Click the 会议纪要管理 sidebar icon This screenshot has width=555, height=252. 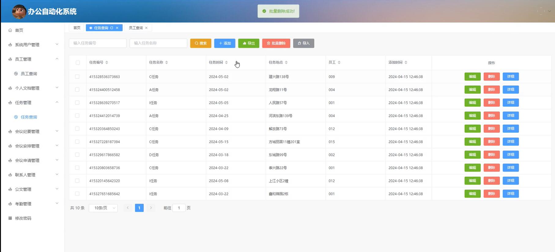tap(10, 132)
